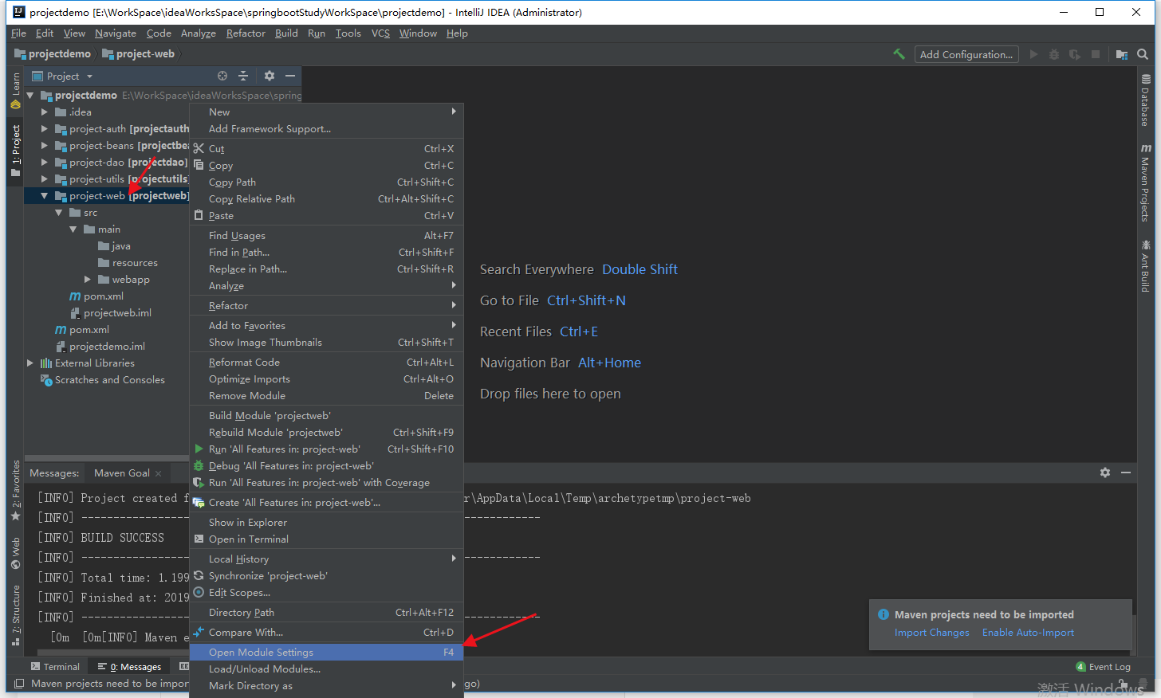Open the New submenu in context menu
The width and height of the screenshot is (1161, 698).
coord(326,112)
